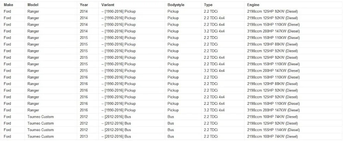Select the Year column header

[88, 5]
